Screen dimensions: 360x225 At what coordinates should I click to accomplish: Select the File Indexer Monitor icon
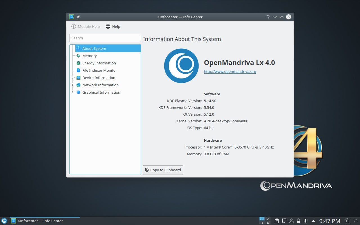pos(79,70)
